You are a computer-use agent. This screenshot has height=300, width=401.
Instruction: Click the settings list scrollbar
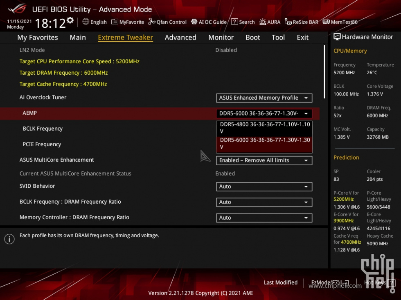(324, 72)
